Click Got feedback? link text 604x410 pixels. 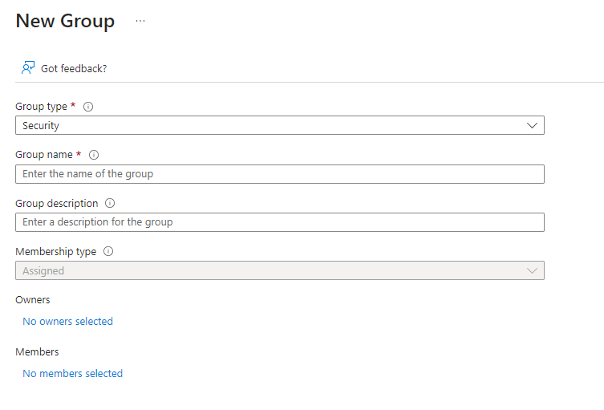tap(74, 68)
